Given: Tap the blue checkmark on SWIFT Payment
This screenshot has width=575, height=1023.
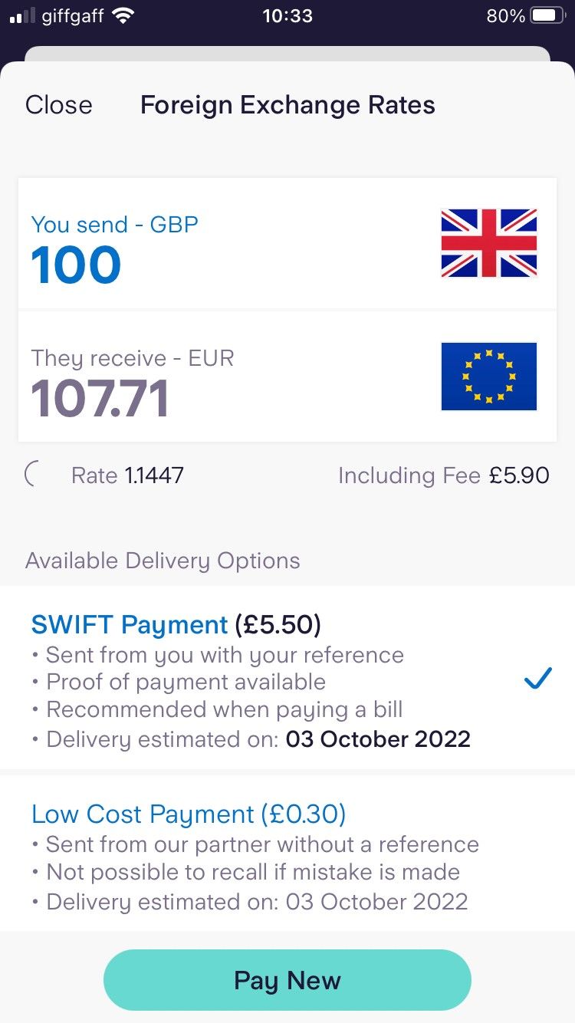Looking at the screenshot, I should [x=537, y=678].
